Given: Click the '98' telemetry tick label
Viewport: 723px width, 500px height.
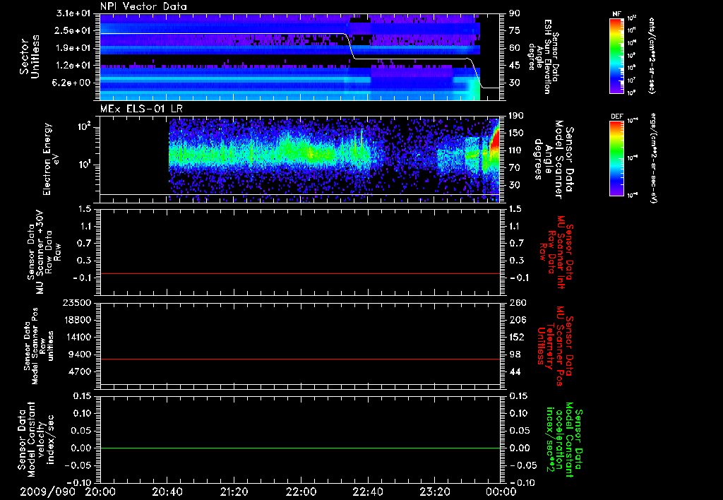Looking at the screenshot, I should (515, 355).
